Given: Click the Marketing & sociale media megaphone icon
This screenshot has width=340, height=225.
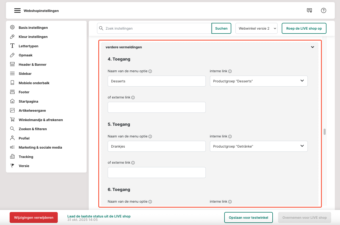Looking at the screenshot, I should 12,147.
